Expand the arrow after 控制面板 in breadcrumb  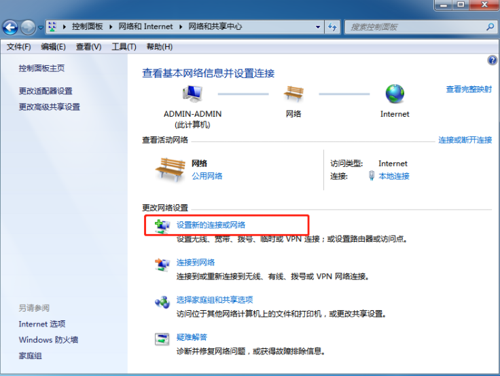tap(113, 27)
